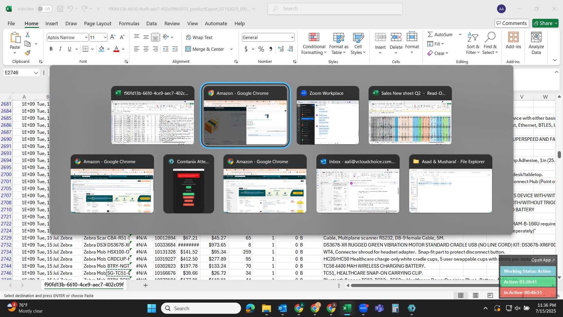Click the Share button

[545, 23]
